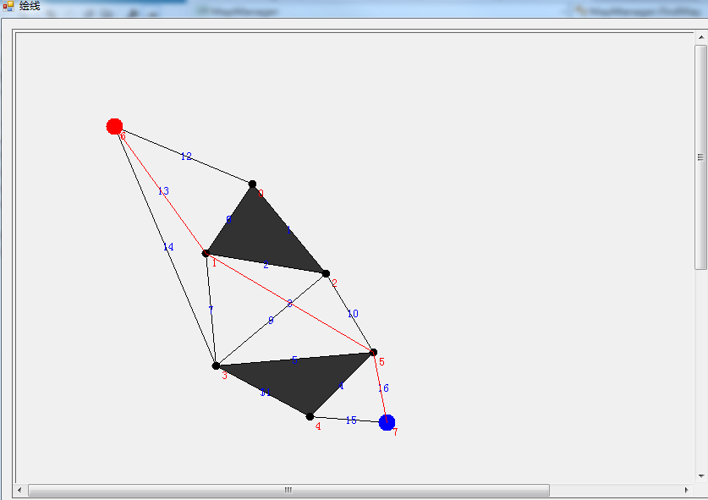
Task: Click blue edge label 13 on red line
Action: click(x=163, y=191)
